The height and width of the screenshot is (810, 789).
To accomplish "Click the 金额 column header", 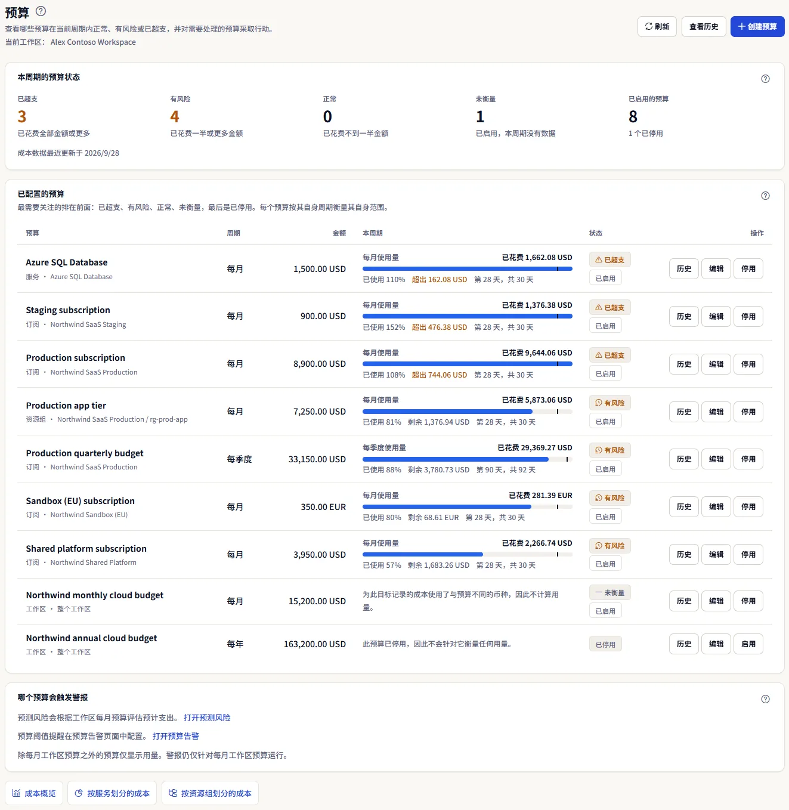I will 339,233.
